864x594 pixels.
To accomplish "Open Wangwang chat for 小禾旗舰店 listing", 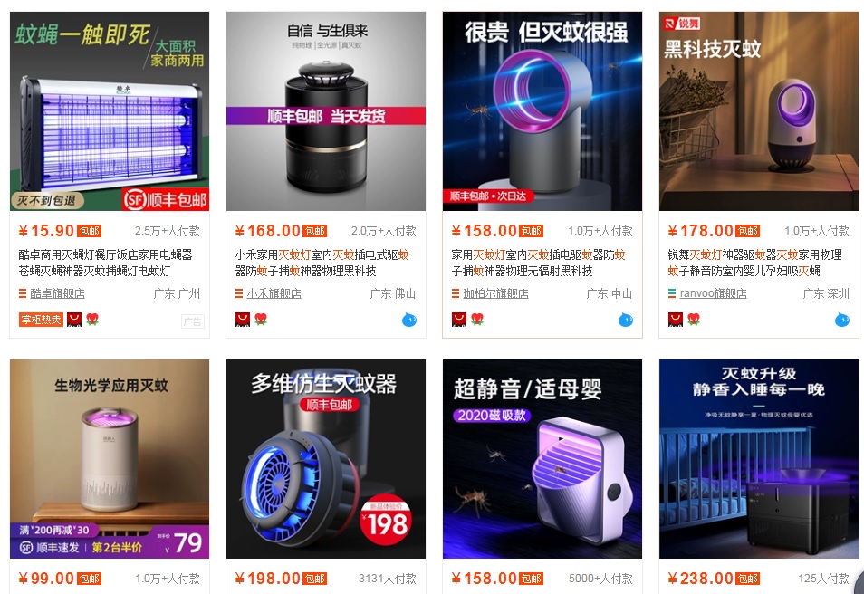I will pos(408,319).
